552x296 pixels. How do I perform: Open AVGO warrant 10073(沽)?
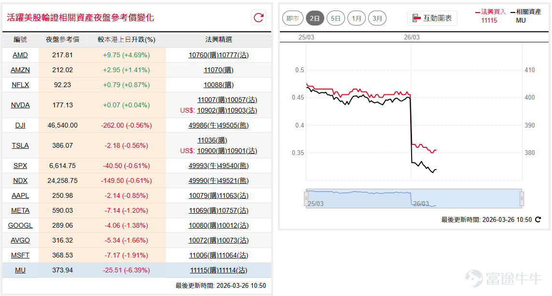coord(234,240)
